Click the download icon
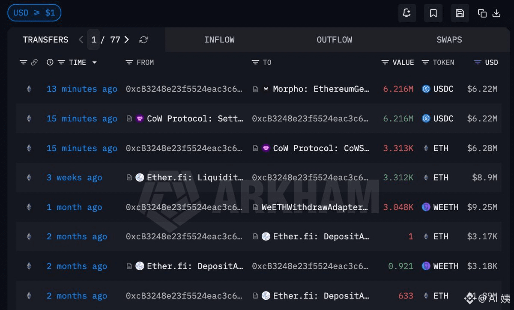Image resolution: width=514 pixels, height=310 pixels. click(496, 13)
